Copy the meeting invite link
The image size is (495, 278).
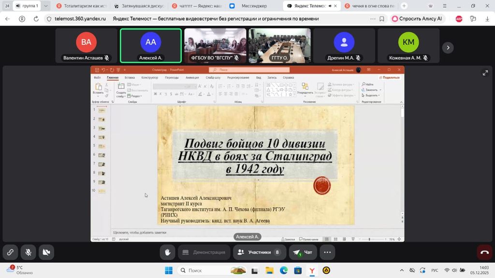10,252
